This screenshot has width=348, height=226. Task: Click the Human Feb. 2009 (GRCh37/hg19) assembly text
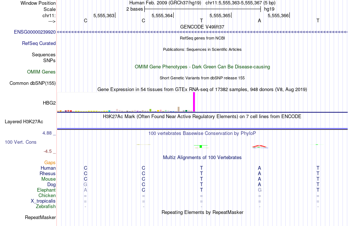pyautogui.click(x=165, y=3)
